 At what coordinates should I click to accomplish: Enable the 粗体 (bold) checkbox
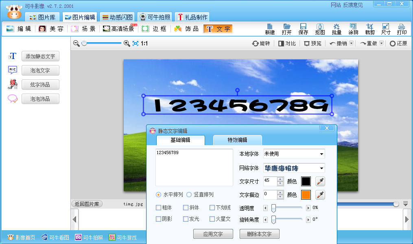pos(158,207)
